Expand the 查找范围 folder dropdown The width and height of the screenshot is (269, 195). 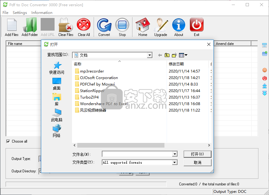point(150,55)
